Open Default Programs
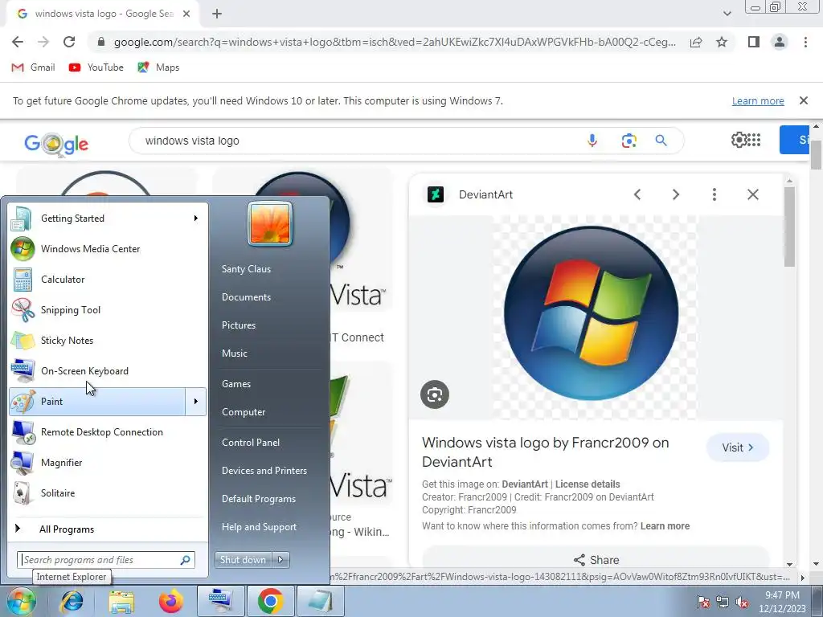The width and height of the screenshot is (823, 617). tap(259, 499)
